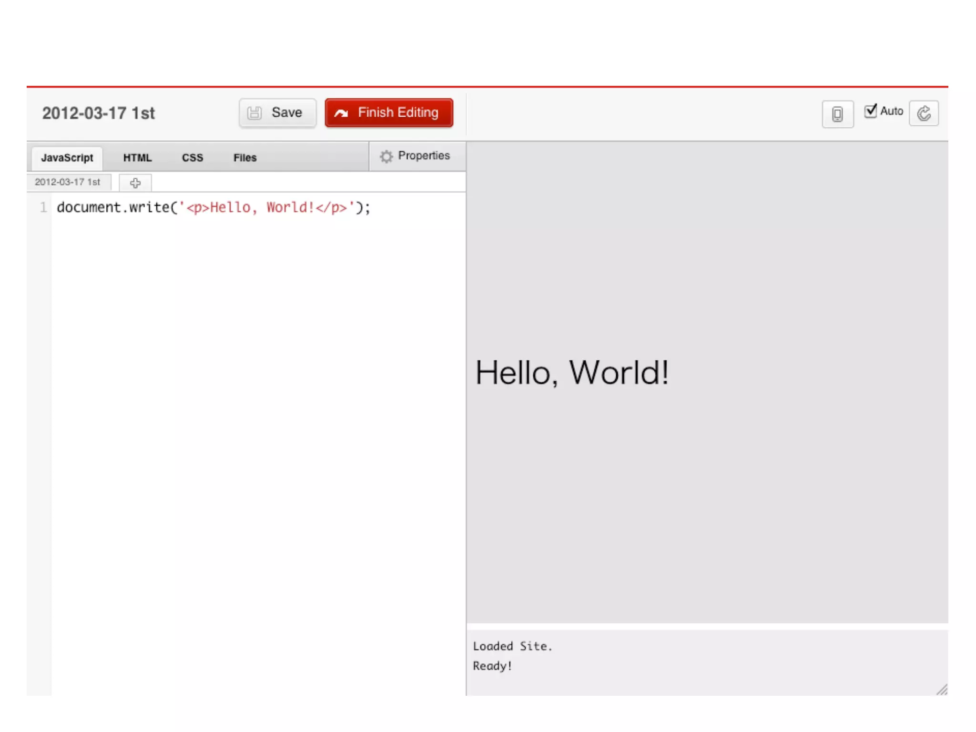Open the mobile device preview icon
This screenshot has height=732, width=976.
[837, 114]
